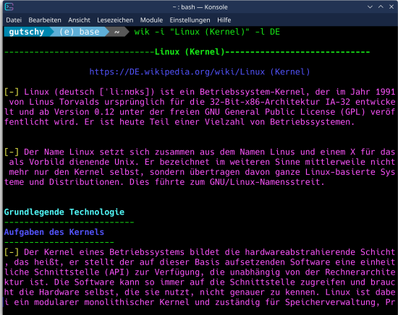Open the Datei menu
398x315 pixels.
click(x=14, y=20)
